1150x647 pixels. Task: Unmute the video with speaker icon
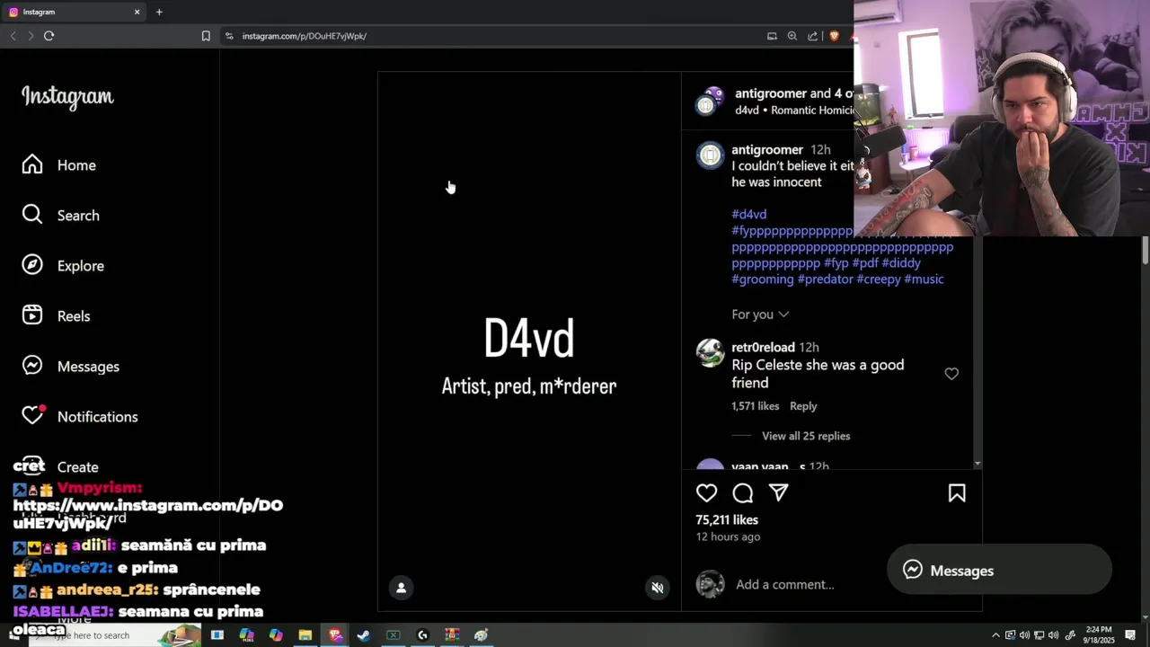pos(658,588)
